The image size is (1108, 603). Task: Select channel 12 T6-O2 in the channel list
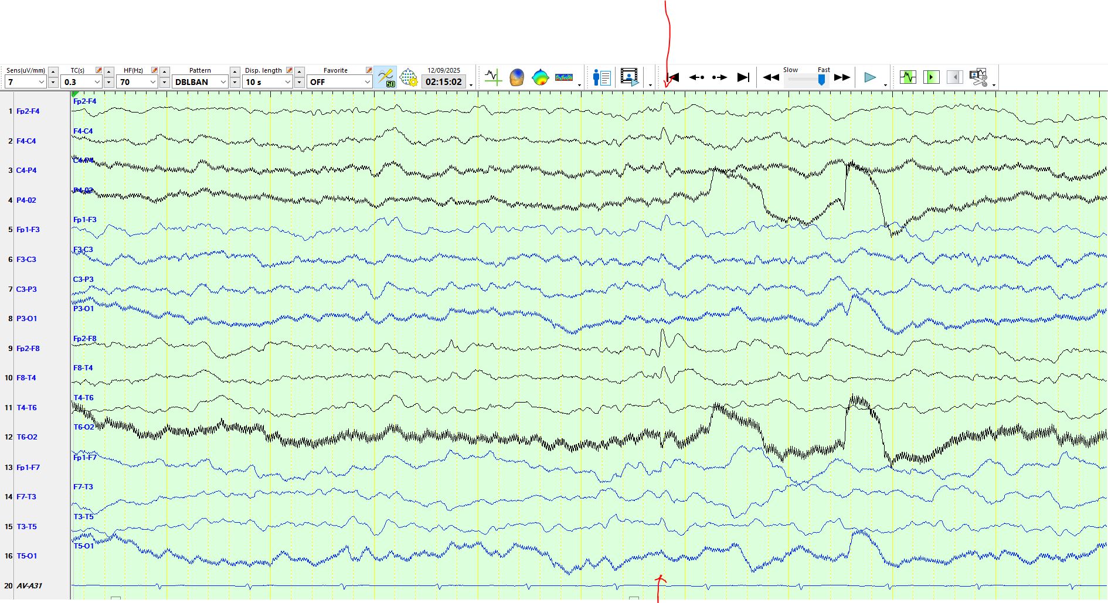pos(27,437)
